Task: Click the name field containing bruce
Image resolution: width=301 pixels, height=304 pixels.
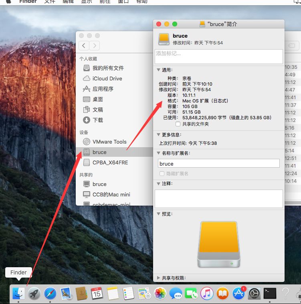Action: click(x=218, y=164)
